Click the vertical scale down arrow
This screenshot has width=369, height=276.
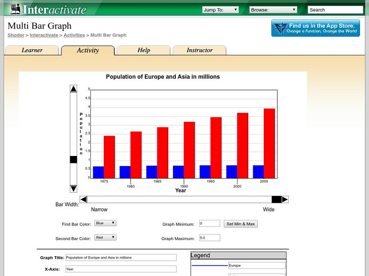(x=73, y=189)
